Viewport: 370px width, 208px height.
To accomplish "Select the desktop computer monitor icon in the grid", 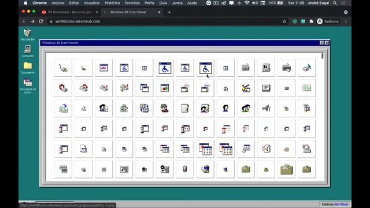I will click(x=266, y=68).
